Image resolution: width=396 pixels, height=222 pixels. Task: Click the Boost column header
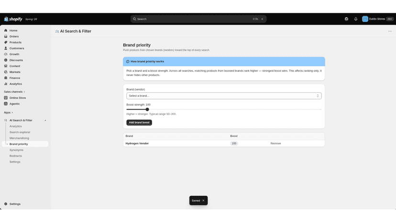point(234,136)
